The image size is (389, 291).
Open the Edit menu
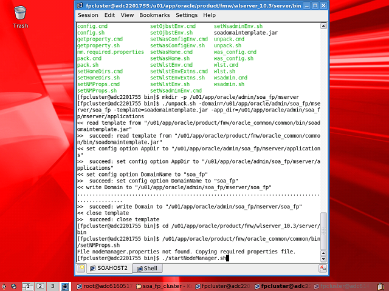click(x=109, y=15)
